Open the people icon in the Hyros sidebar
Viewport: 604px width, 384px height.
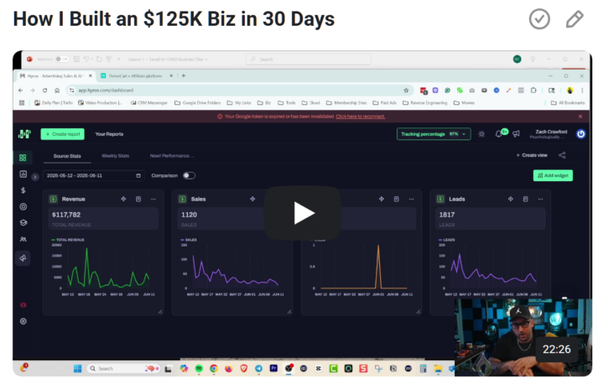(23, 239)
